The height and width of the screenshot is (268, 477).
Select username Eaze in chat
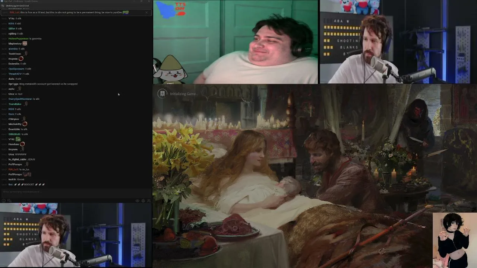coord(11,114)
